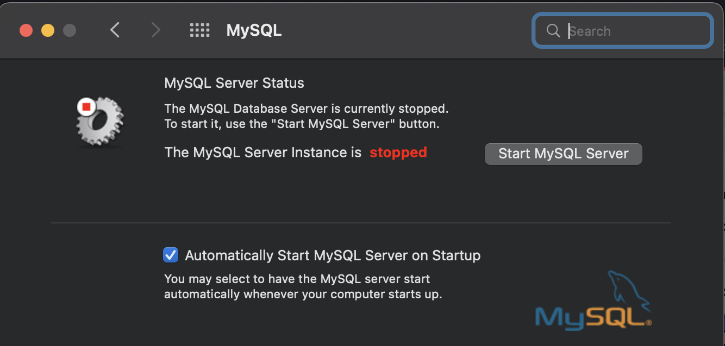The image size is (725, 346).
Task: Close the MySQL preferences window
Action: tap(26, 30)
